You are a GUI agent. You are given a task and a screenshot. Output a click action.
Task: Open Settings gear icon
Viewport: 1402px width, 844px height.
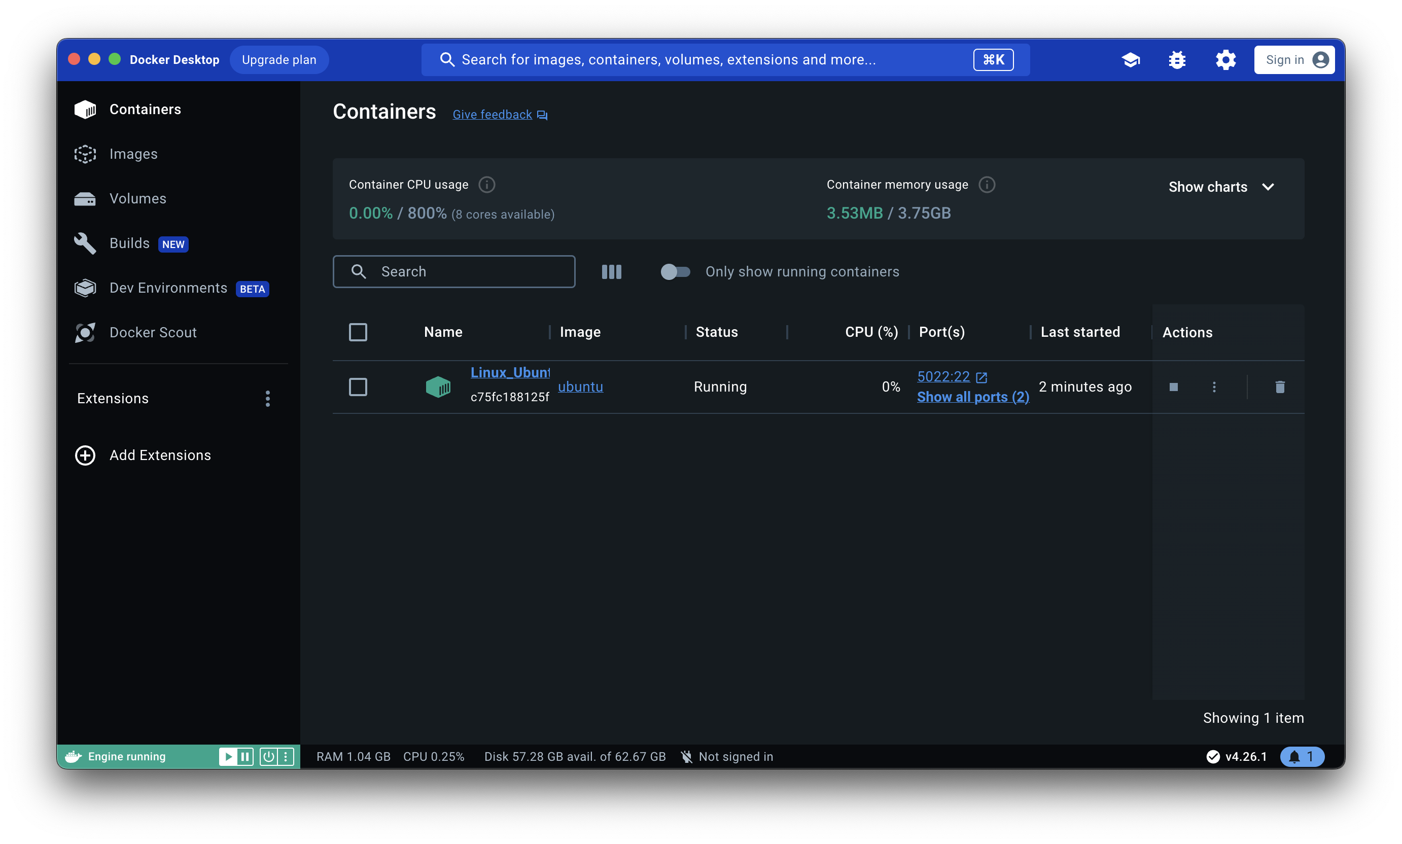1225,60
